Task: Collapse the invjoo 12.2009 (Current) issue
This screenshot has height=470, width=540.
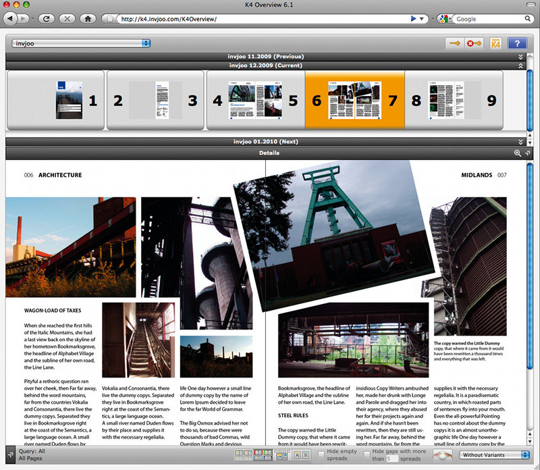Action: pyautogui.click(x=520, y=66)
